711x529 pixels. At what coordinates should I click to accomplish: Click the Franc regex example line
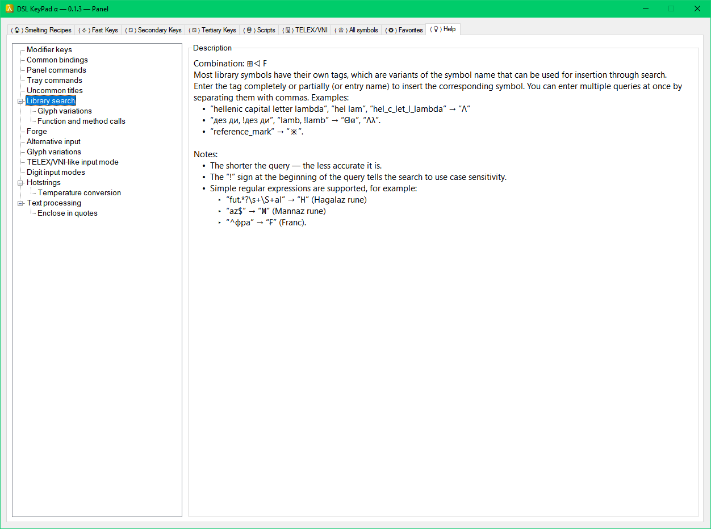266,222
